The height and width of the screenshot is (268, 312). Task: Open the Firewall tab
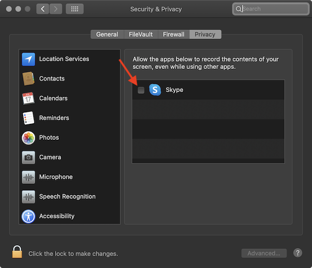coord(173,35)
